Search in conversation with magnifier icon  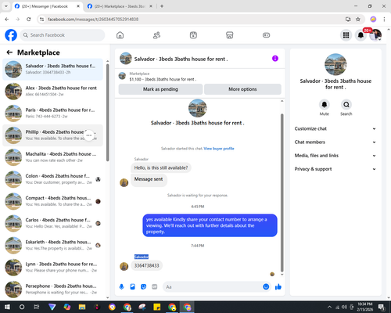[346, 105]
